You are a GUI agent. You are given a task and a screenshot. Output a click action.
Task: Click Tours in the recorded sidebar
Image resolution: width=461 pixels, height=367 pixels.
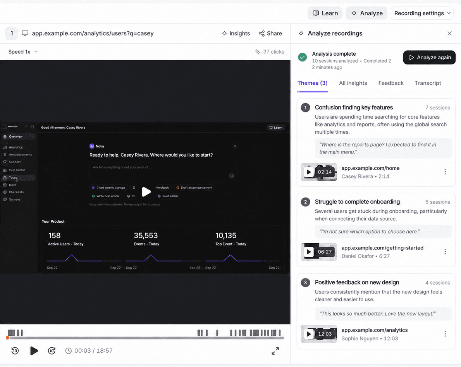pyautogui.click(x=18, y=178)
